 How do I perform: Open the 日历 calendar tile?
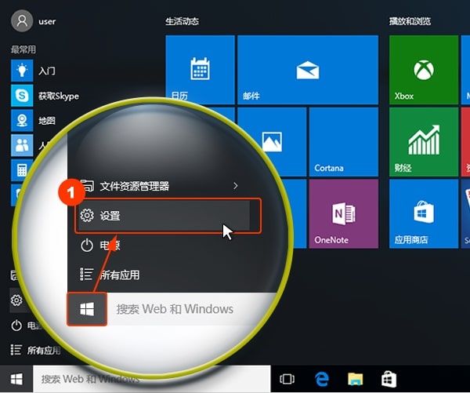tap(200, 70)
